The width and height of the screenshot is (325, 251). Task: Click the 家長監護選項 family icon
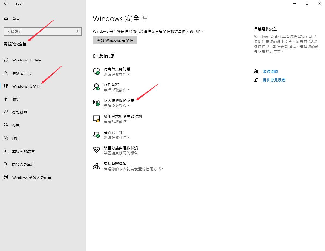[96, 166]
